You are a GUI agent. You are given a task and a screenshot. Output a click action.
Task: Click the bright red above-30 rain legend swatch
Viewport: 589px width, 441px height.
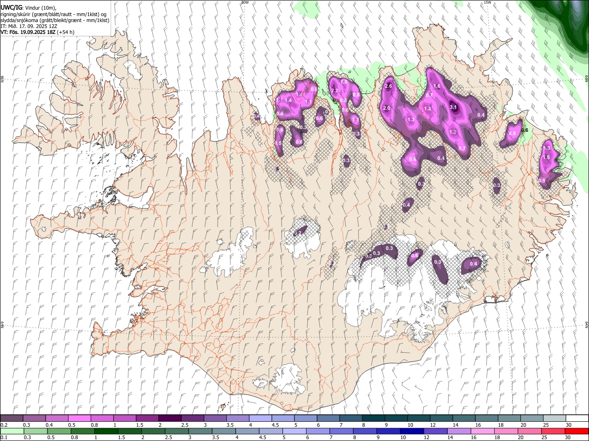(576, 431)
